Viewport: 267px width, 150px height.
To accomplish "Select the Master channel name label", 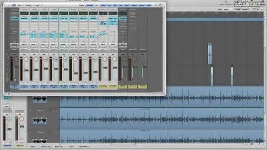I will 143,87.
